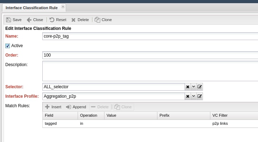Screen dimensions: 258x142
Task: Click the Insert button label in Match Rules
Action: tap(56, 107)
